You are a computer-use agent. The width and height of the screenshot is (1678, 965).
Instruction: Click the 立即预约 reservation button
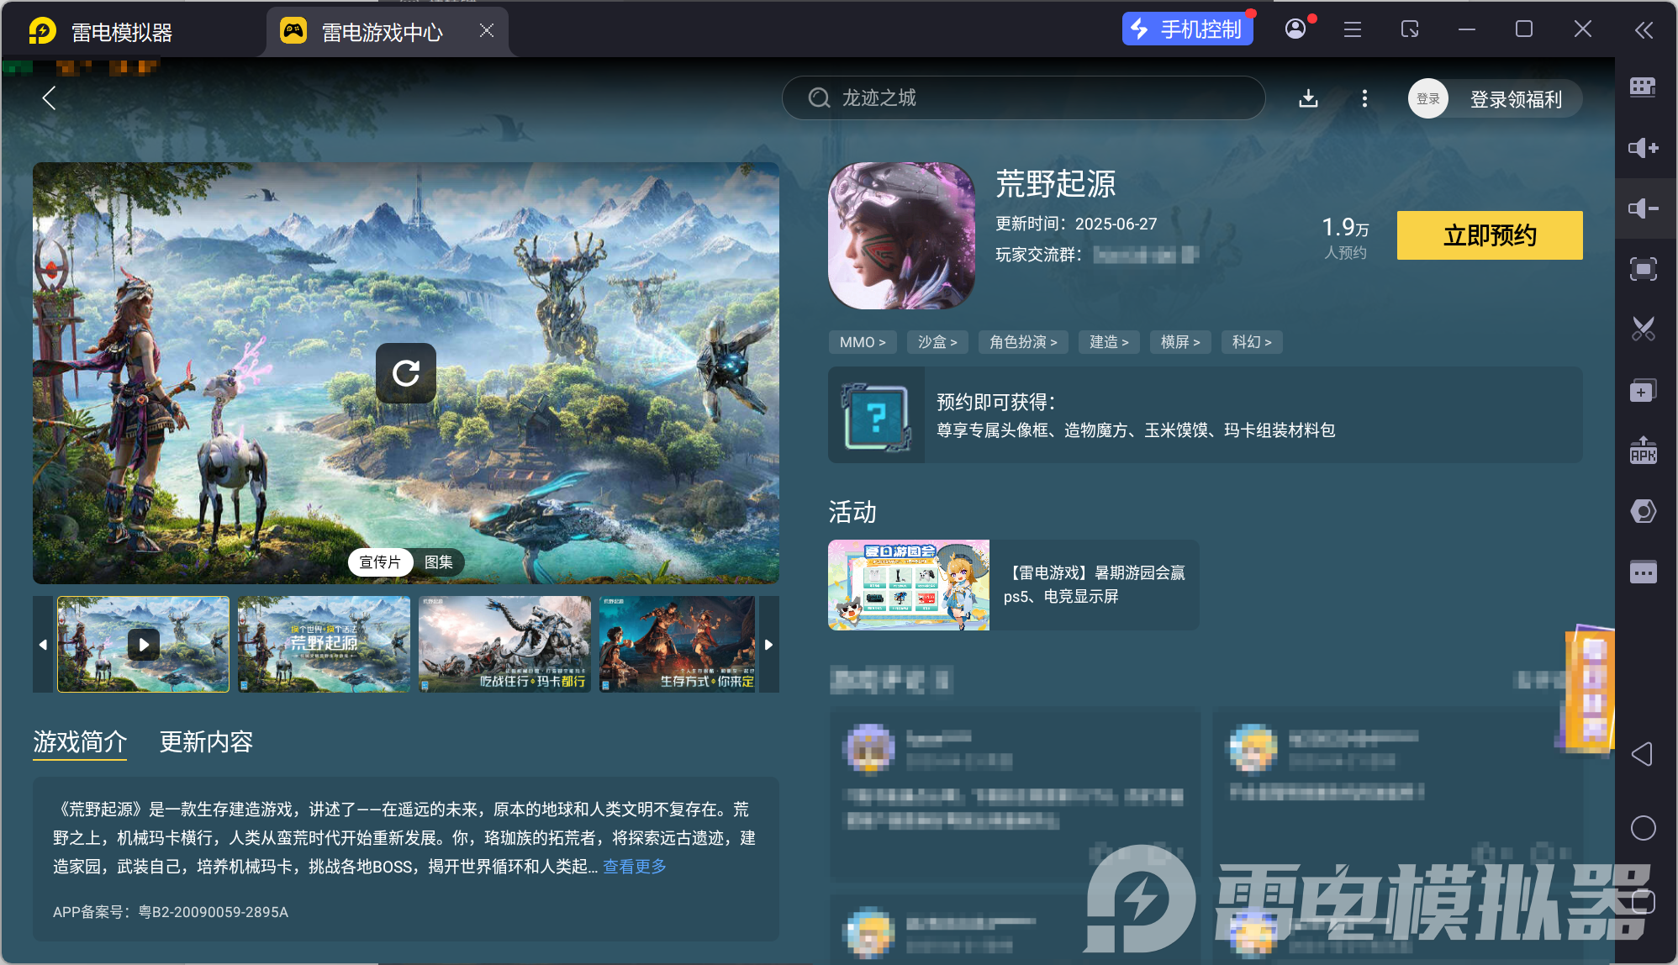[1489, 235]
